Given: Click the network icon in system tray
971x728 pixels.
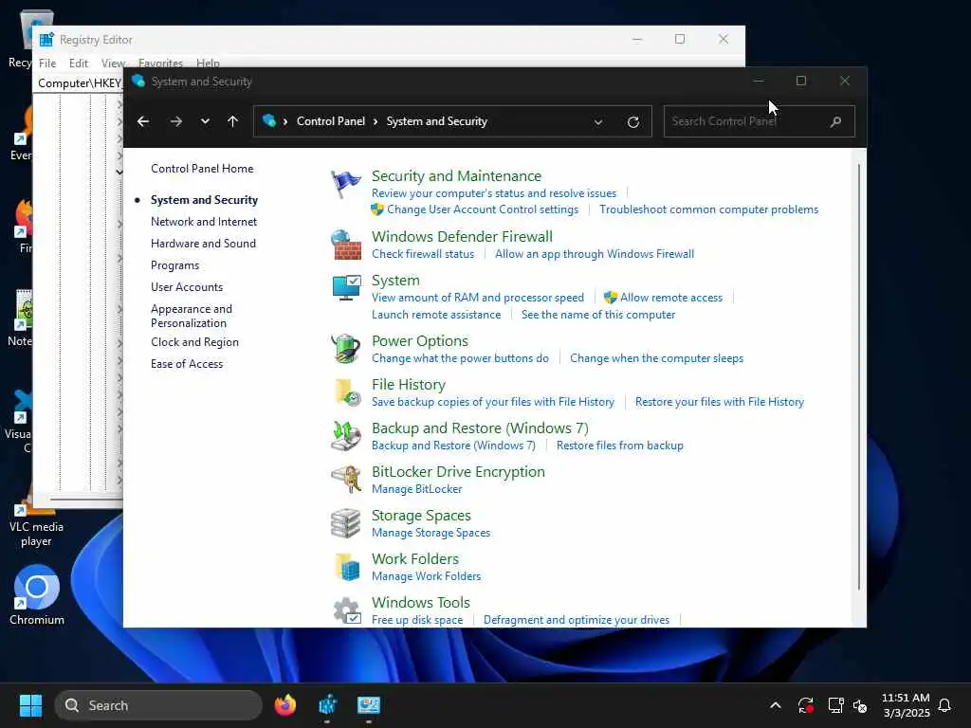Looking at the screenshot, I should [835, 705].
